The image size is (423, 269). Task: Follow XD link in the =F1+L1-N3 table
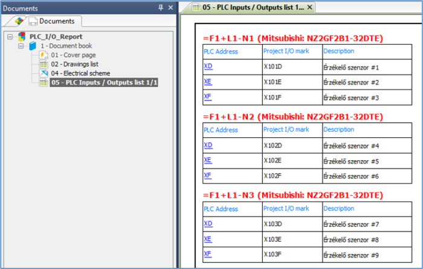tap(208, 224)
